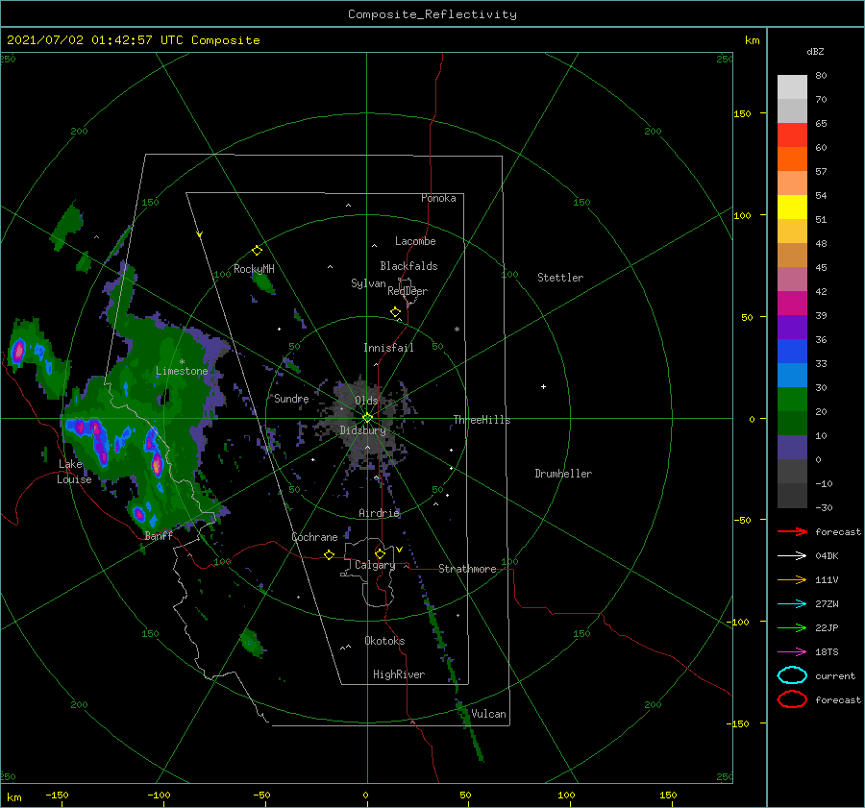Screen dimensions: 865x808
Task: Pick the red 60-65 dBZ legend swatch
Action: click(792, 135)
